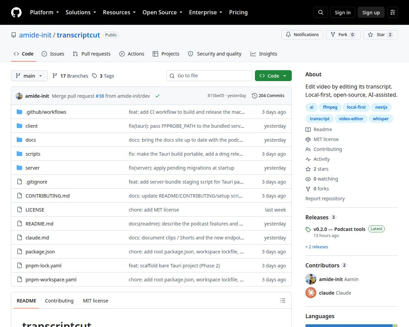
Task: Expand the Platform menu
Action: click(44, 12)
